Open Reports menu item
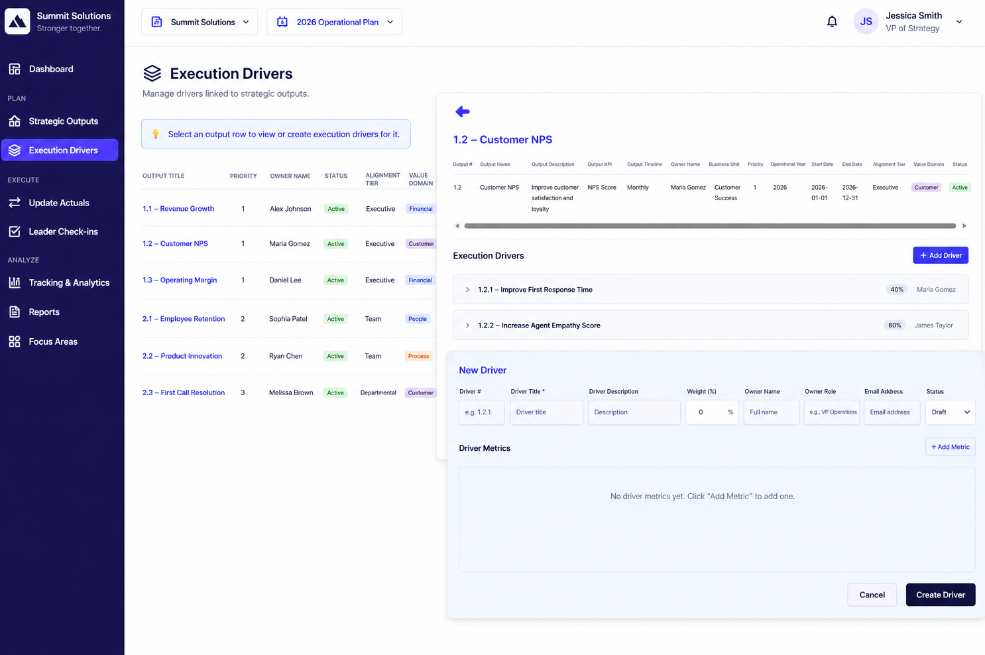 click(60, 312)
